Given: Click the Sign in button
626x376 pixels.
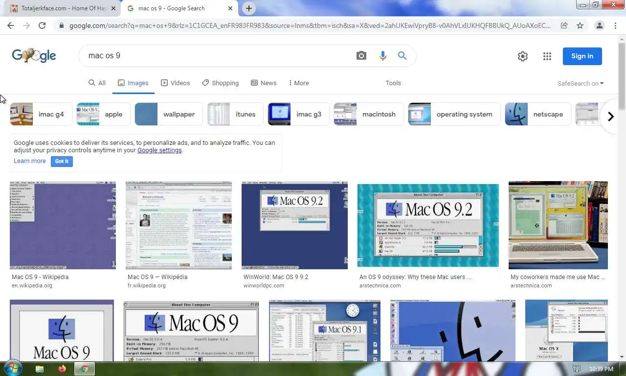Looking at the screenshot, I should click(582, 56).
